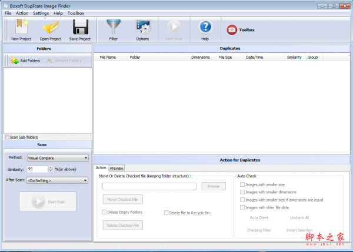Click the Invert Selection button
The width and height of the screenshot is (353, 252).
[x=299, y=230]
